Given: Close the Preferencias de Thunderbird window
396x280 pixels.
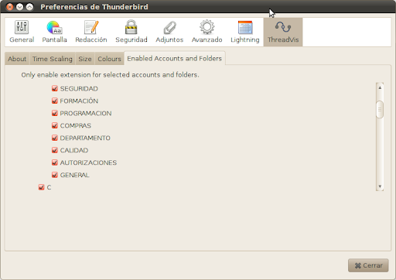Looking at the screenshot, I should (10, 7).
